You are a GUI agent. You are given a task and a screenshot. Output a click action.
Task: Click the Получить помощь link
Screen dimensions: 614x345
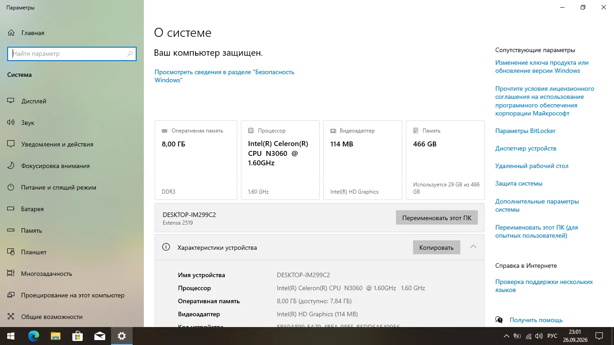click(536, 320)
